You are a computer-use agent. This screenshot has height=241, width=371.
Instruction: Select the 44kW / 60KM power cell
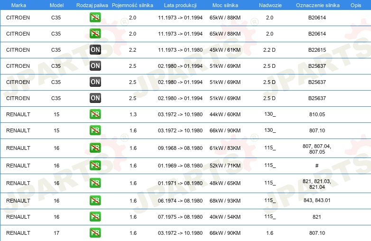click(225, 114)
